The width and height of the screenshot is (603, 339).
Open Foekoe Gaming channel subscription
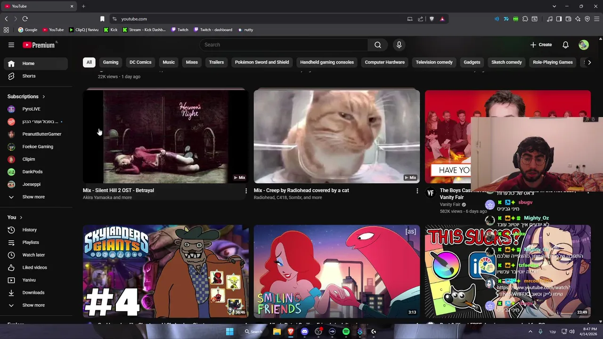[x=36, y=146]
